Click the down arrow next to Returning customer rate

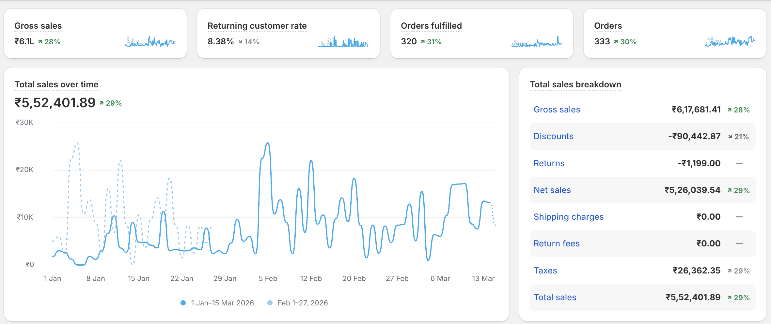pyautogui.click(x=240, y=42)
